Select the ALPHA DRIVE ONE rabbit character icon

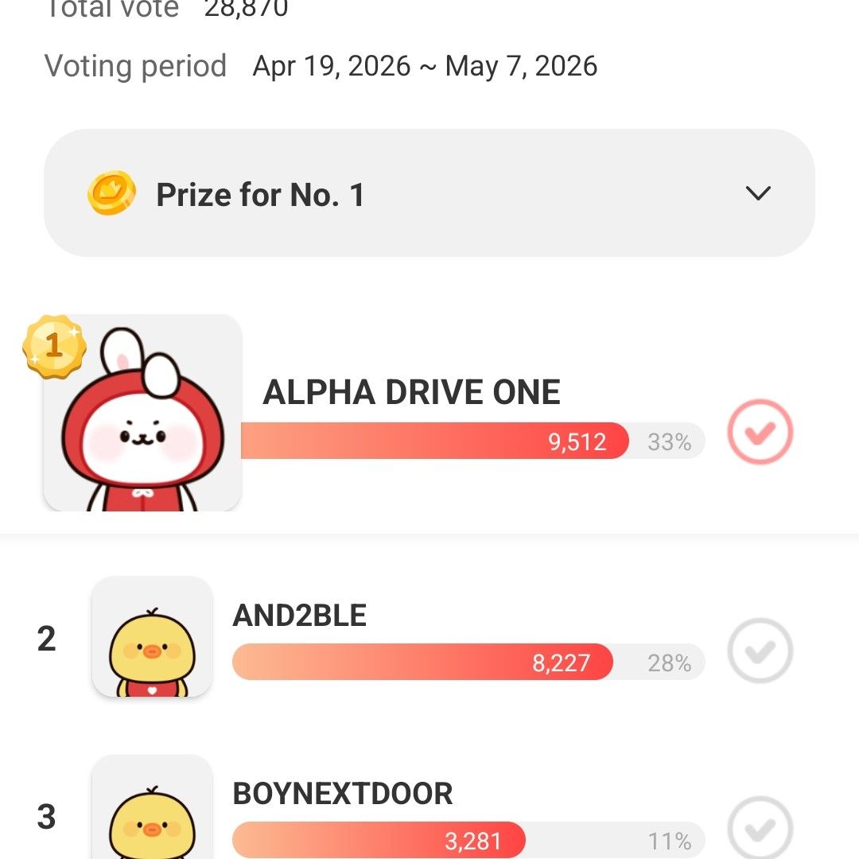point(142,411)
